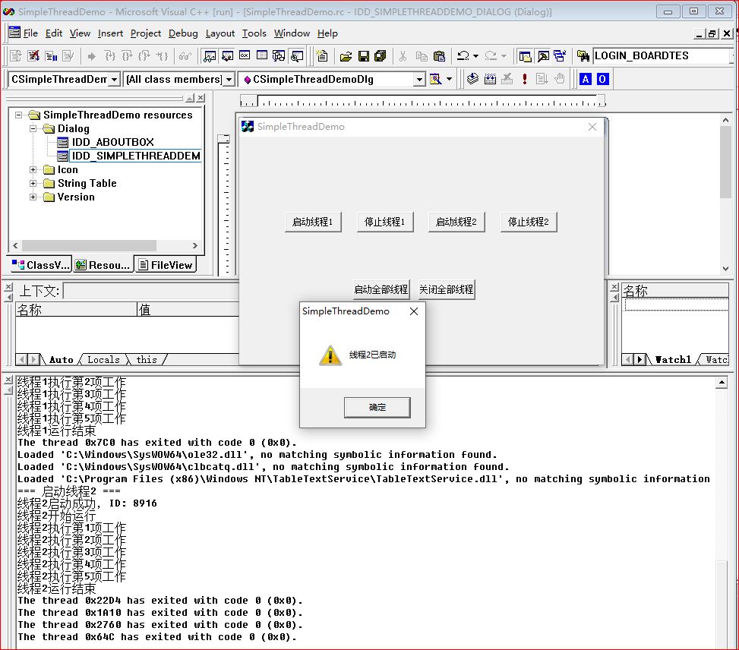This screenshot has height=650, width=739.
Task: Switch to the Locals tab
Action: pyautogui.click(x=104, y=360)
